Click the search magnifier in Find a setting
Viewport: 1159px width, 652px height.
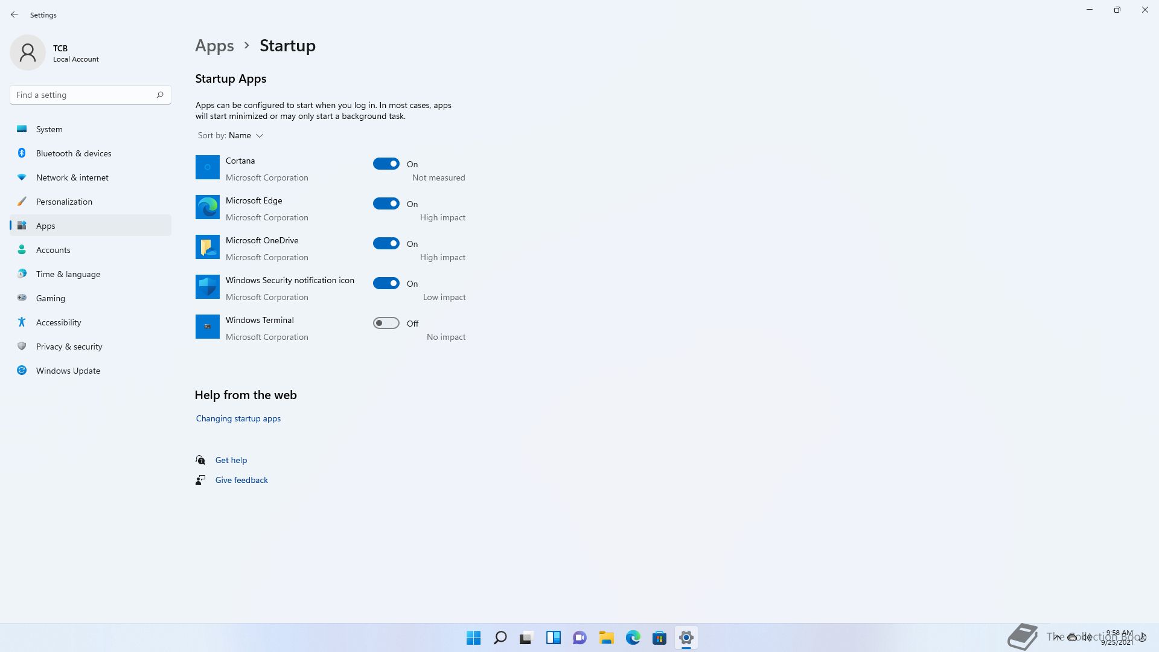160,95
